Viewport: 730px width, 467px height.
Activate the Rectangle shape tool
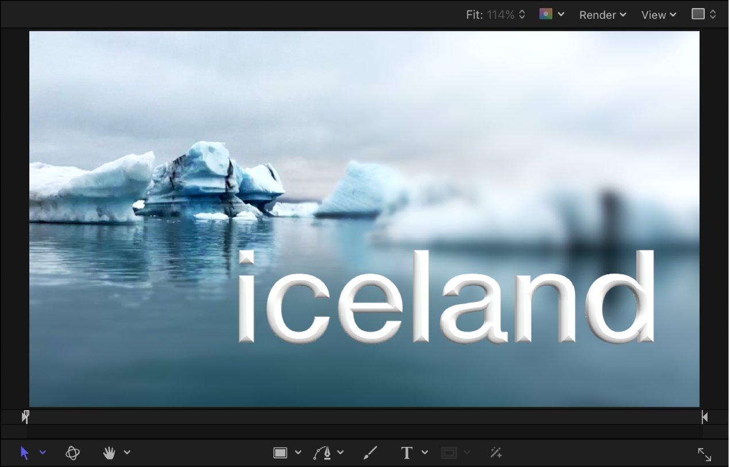coord(279,452)
